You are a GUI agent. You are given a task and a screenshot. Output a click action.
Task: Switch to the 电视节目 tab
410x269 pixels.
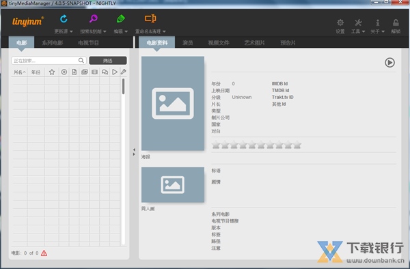(88, 43)
